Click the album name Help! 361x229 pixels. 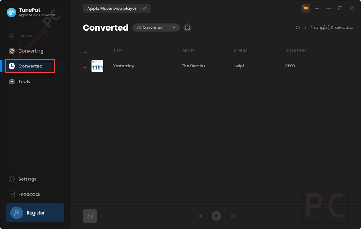point(239,66)
